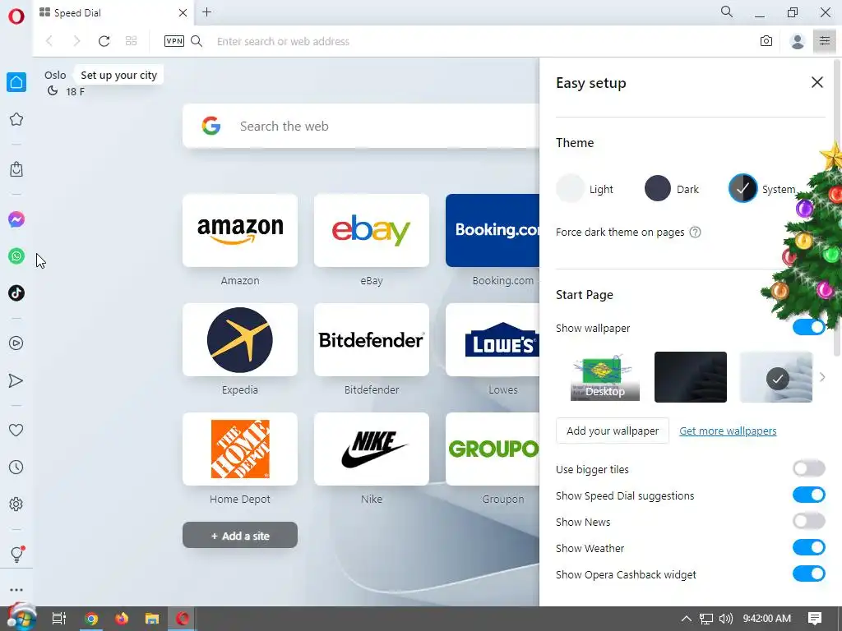Screen dimensions: 842x631
Task: Choose the dark wallpaper thumbnail
Action: (x=691, y=376)
